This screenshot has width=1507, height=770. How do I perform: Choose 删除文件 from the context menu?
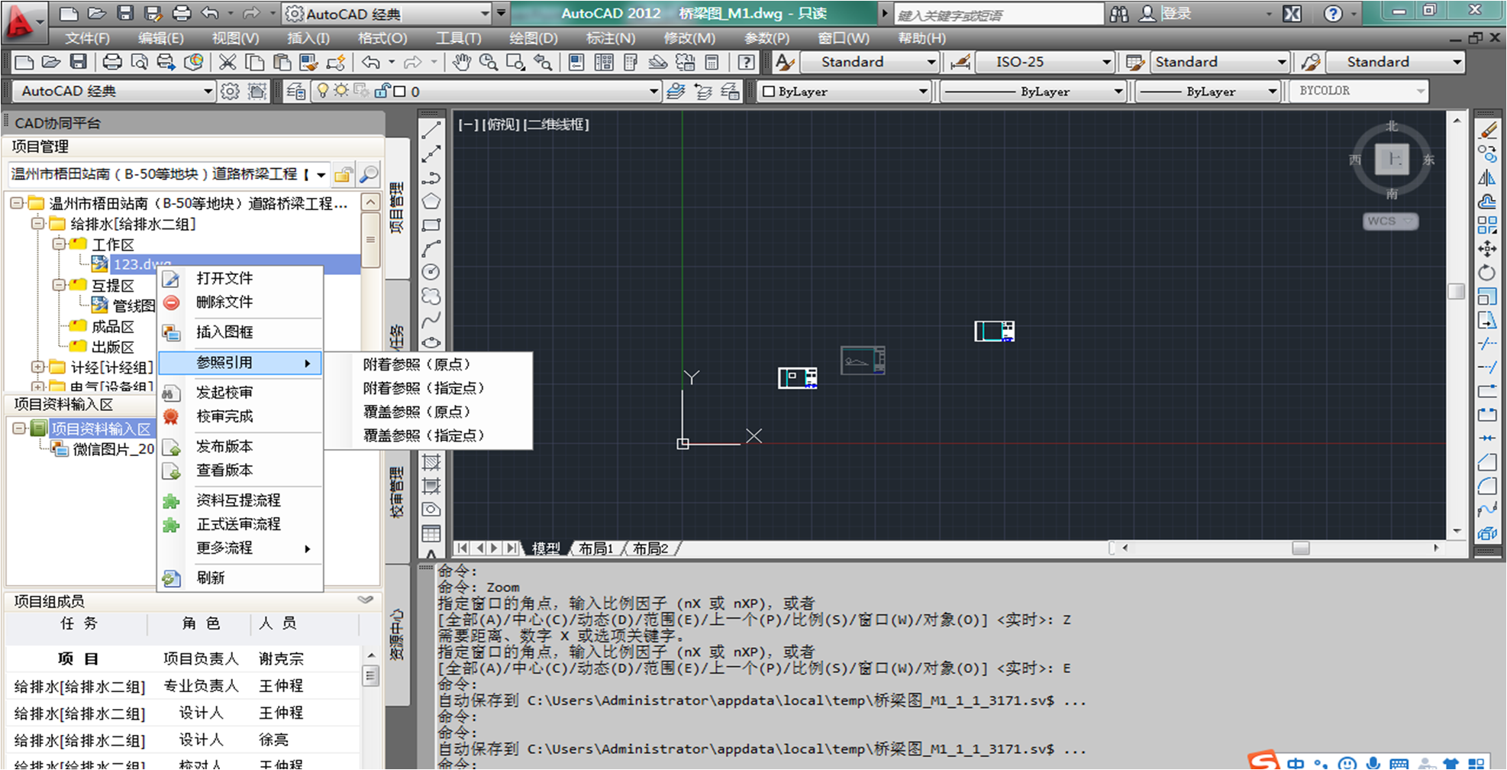[240, 302]
